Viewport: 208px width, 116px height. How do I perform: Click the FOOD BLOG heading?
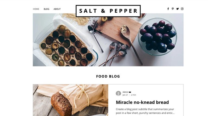pyautogui.click(x=108, y=76)
